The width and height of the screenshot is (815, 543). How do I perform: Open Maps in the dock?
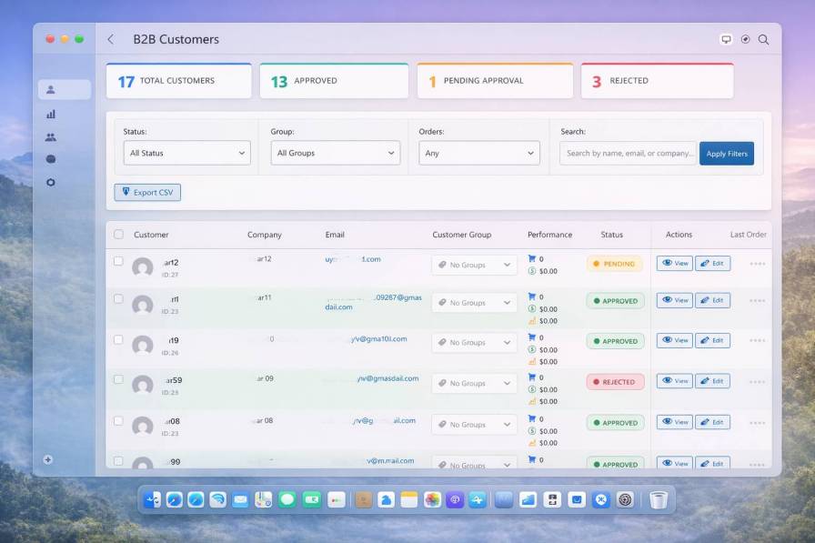coord(264,500)
